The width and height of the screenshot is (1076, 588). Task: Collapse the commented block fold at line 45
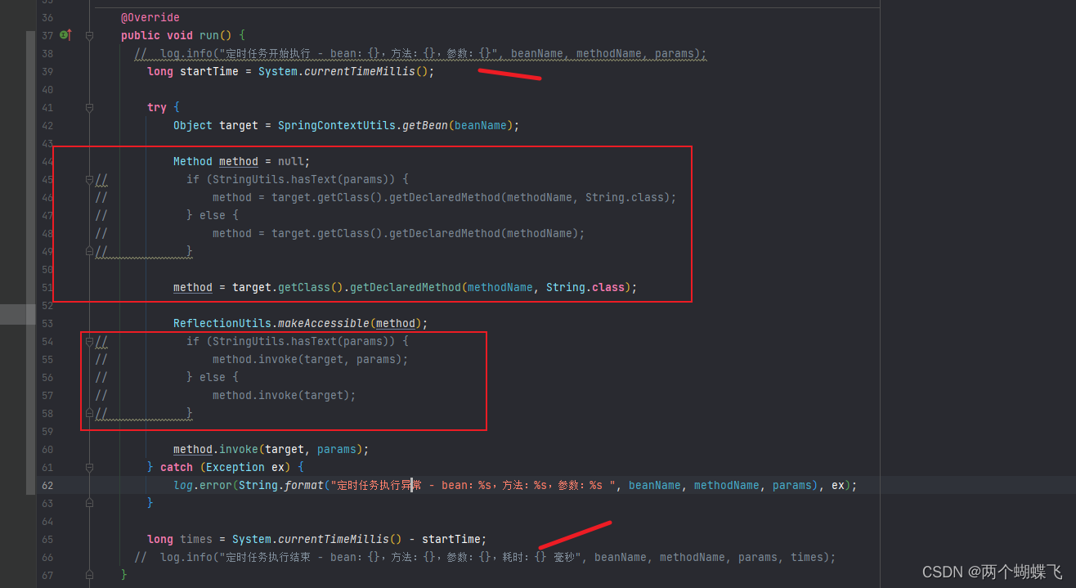90,179
